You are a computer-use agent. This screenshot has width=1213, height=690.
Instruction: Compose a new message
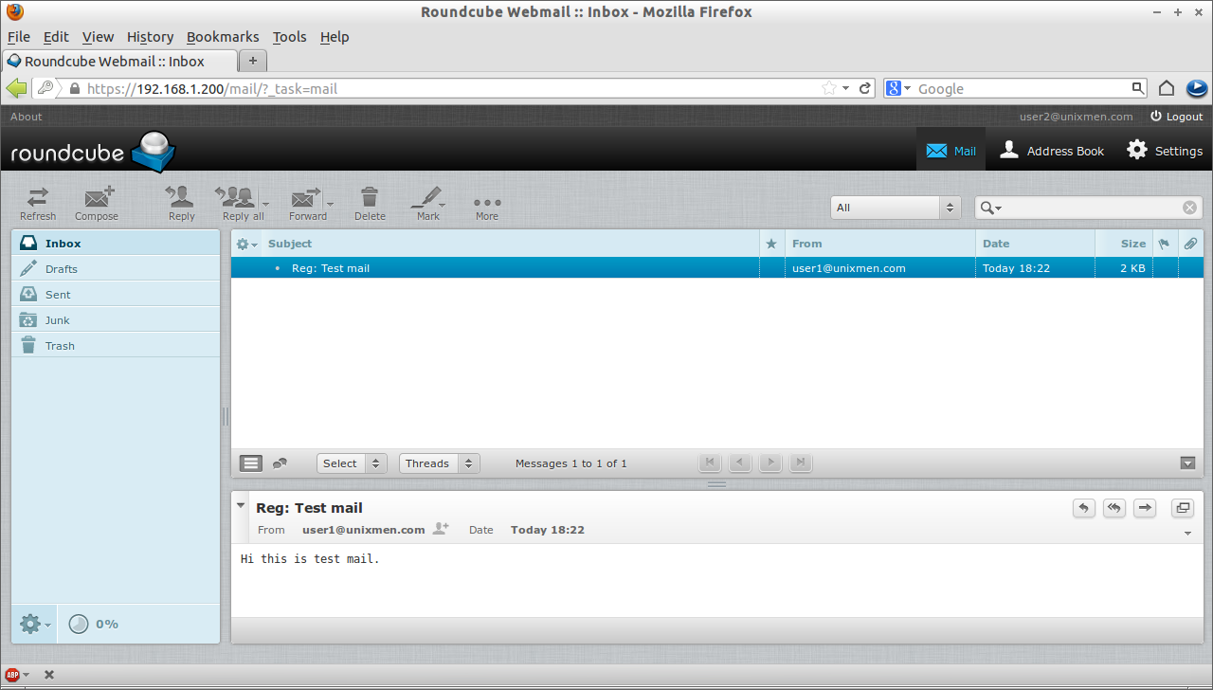tap(97, 203)
